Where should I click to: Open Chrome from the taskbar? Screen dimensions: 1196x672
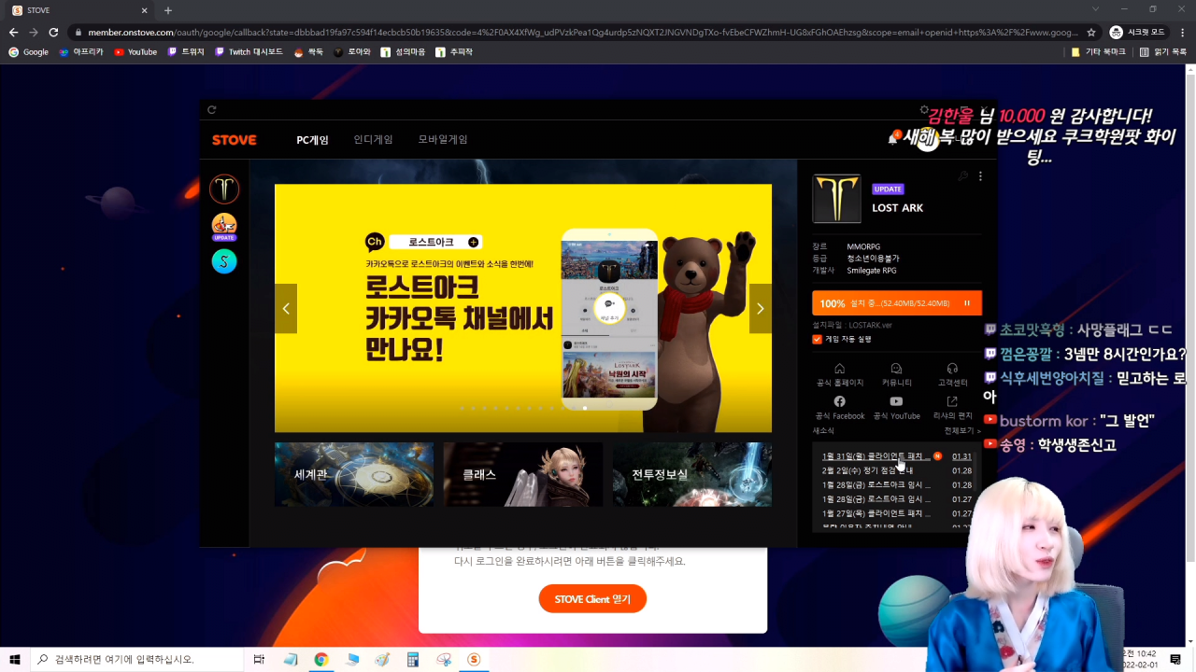point(320,659)
